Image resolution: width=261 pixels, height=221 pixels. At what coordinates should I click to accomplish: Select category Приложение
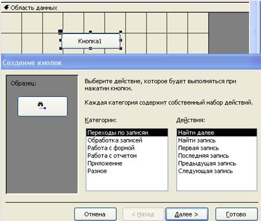pos(127,163)
